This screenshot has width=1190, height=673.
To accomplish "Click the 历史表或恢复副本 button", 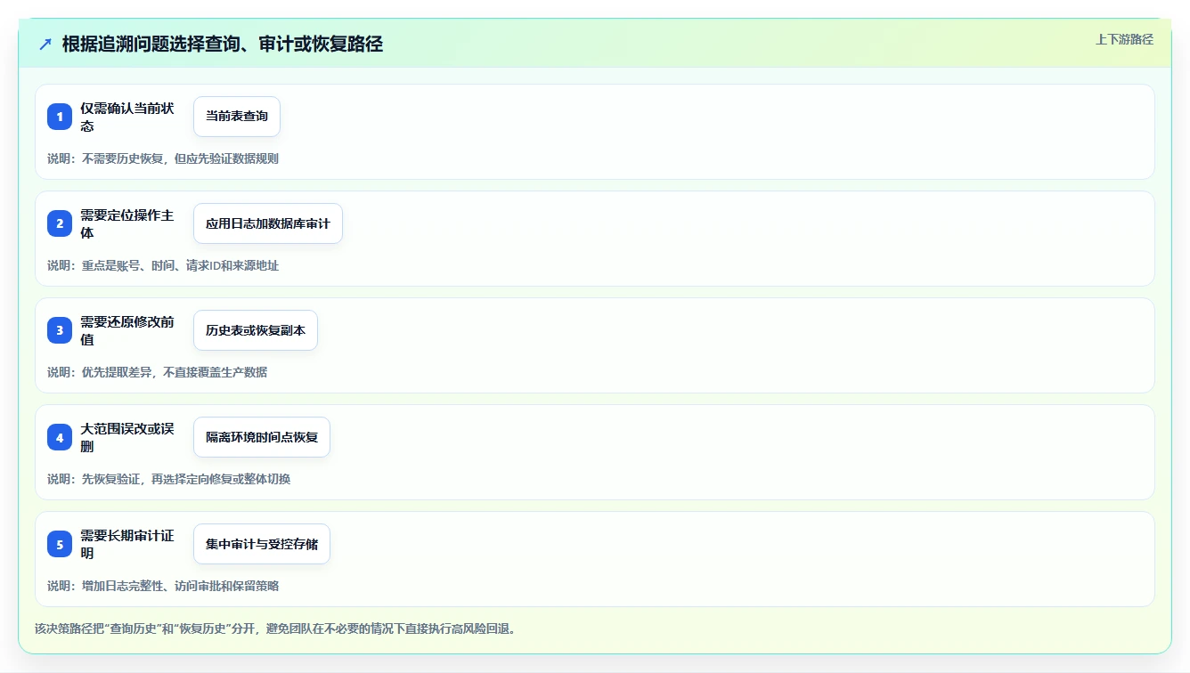I will [256, 330].
